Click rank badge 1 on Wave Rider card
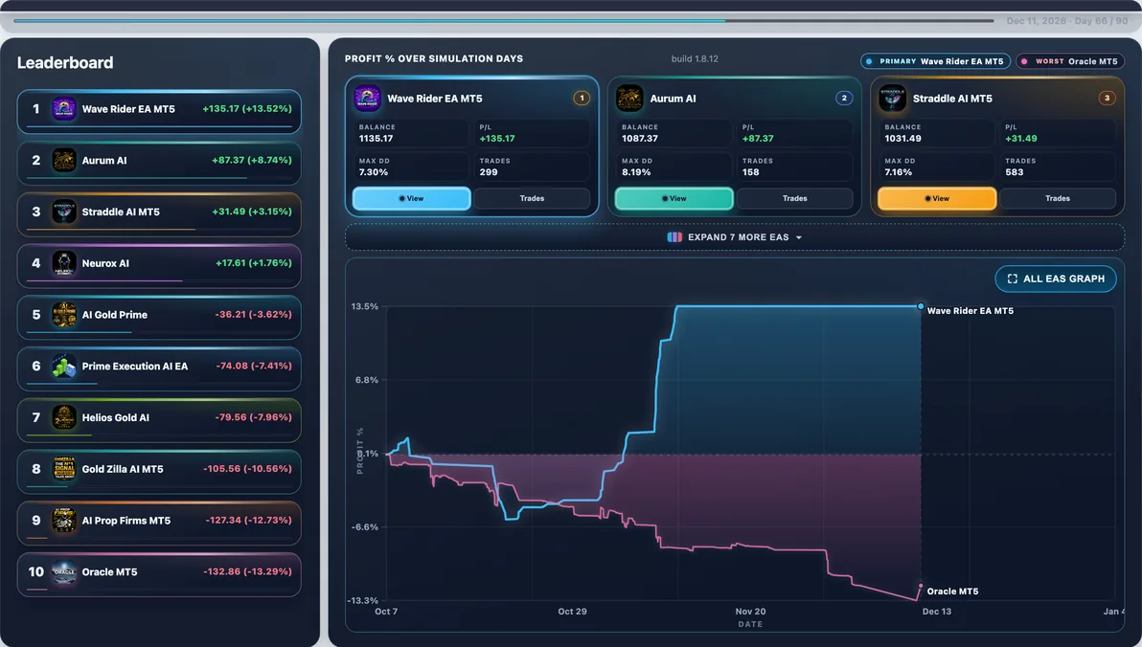The width and height of the screenshot is (1142, 647). tap(582, 99)
